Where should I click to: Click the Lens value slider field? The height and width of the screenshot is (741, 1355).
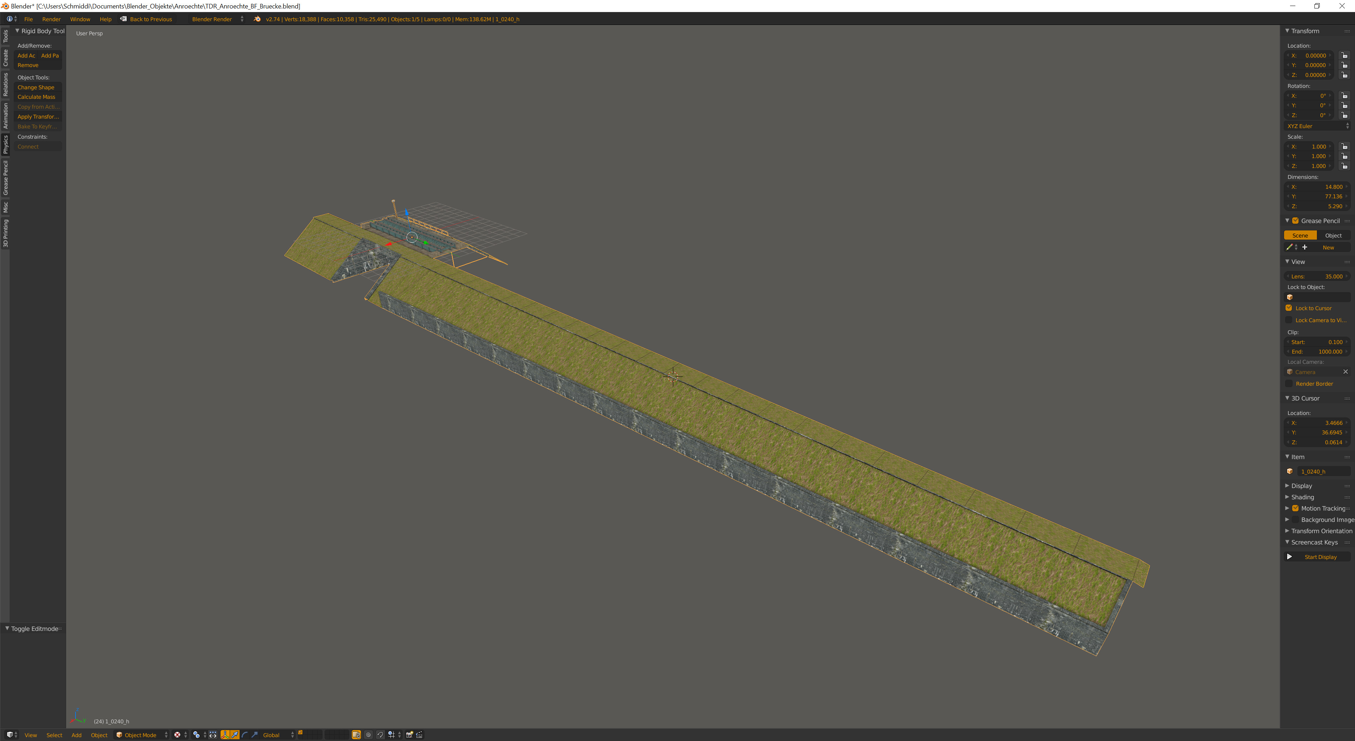[x=1317, y=277]
